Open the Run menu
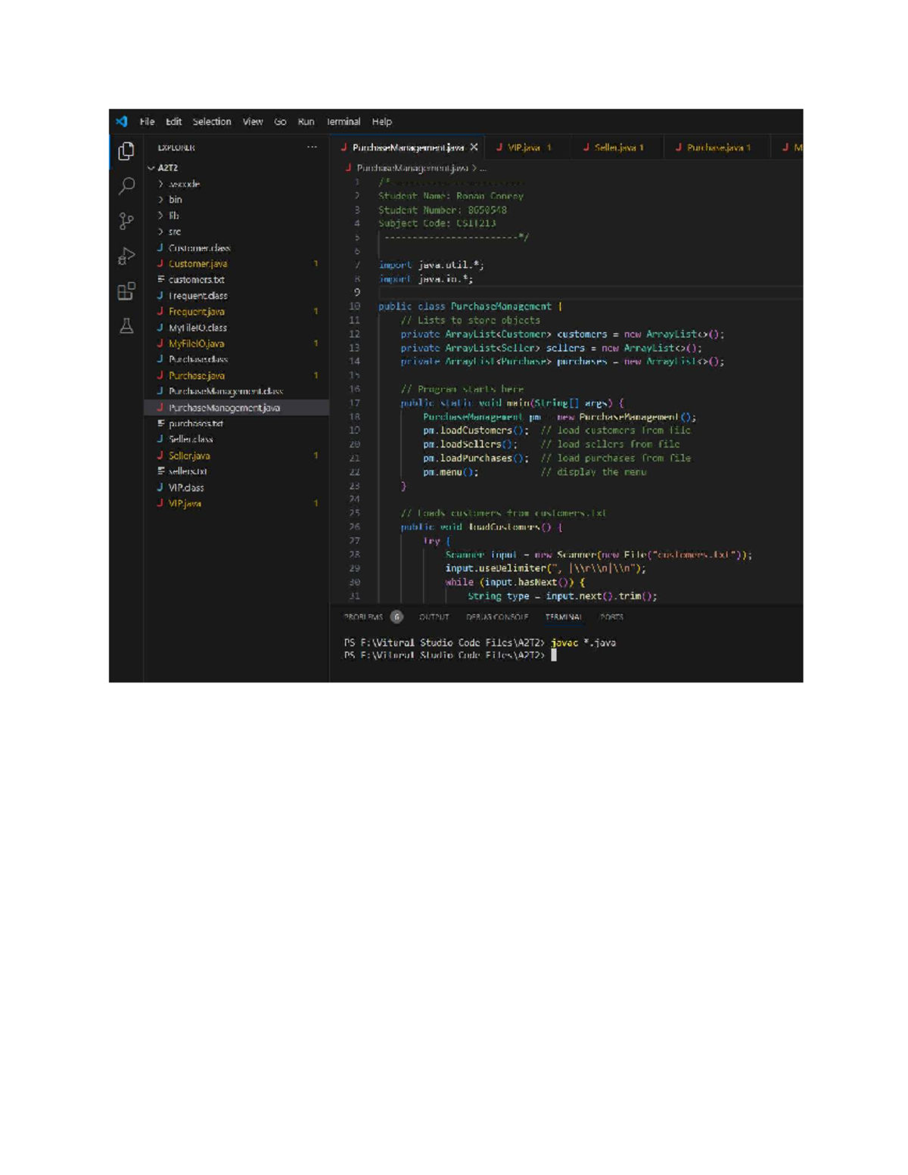The width and height of the screenshot is (908, 1175). click(x=306, y=121)
